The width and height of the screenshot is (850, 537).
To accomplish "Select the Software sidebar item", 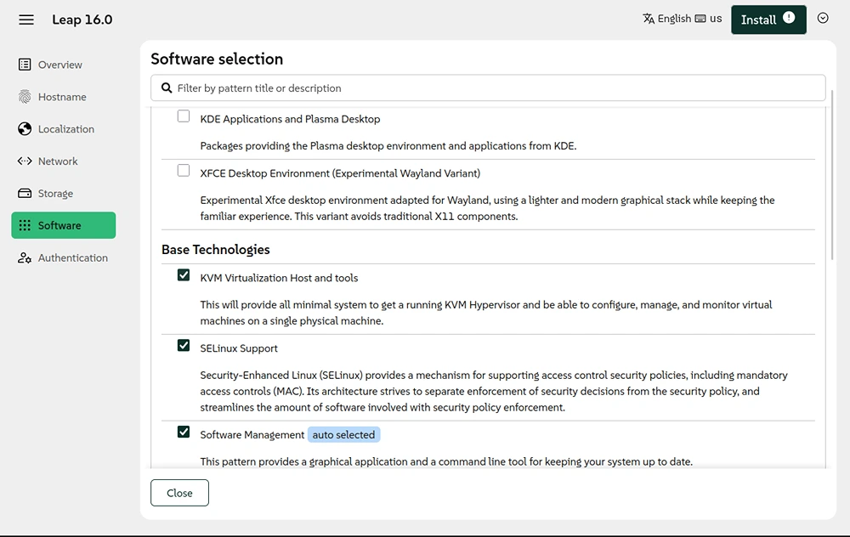I will [64, 225].
